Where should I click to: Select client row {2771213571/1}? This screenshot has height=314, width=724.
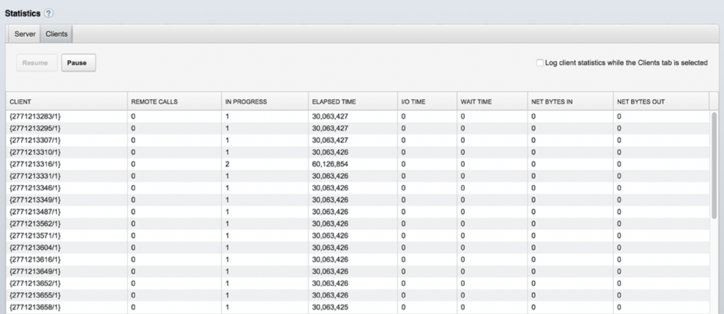pos(358,236)
